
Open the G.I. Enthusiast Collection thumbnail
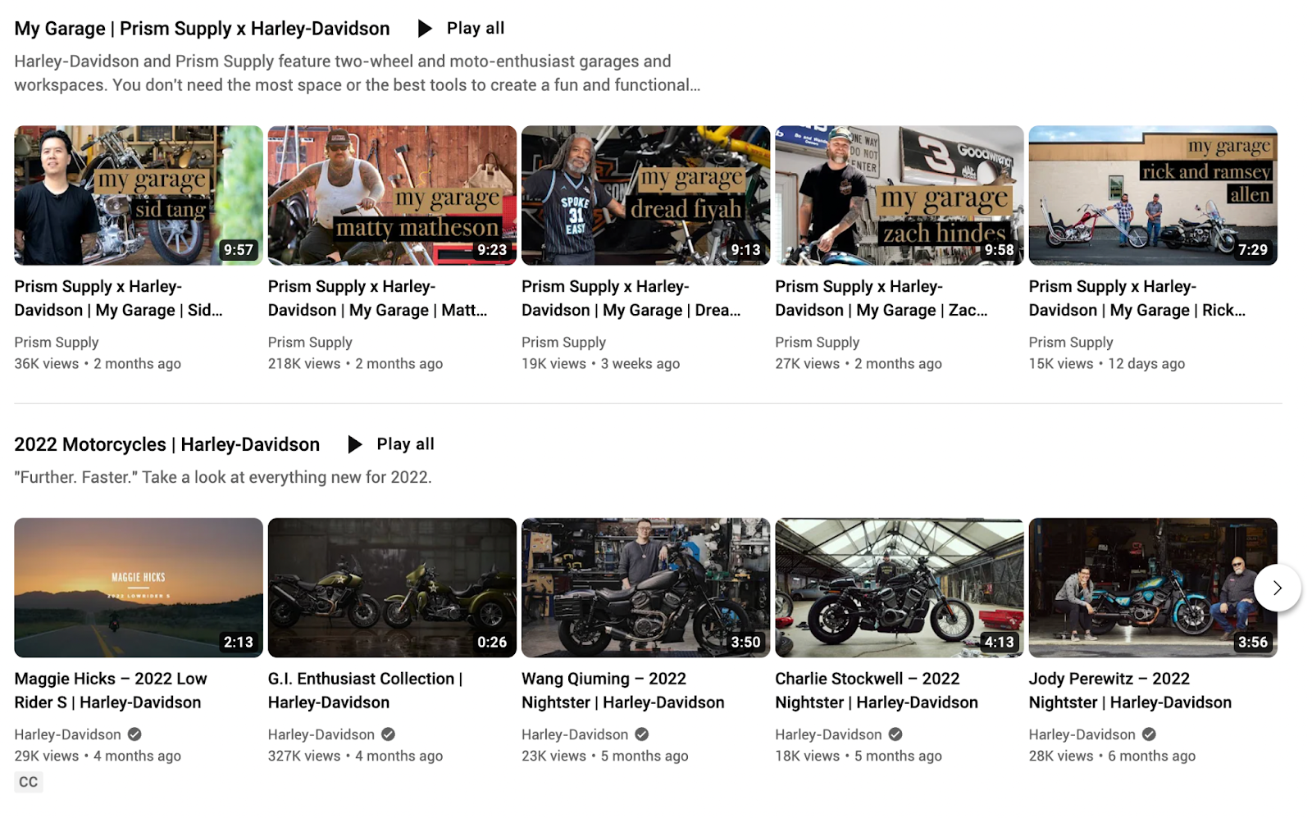[392, 588]
